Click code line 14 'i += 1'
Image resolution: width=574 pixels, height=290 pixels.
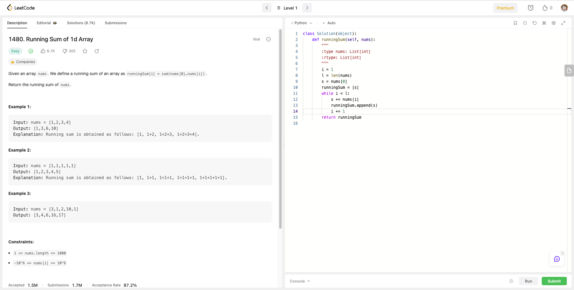pos(338,111)
